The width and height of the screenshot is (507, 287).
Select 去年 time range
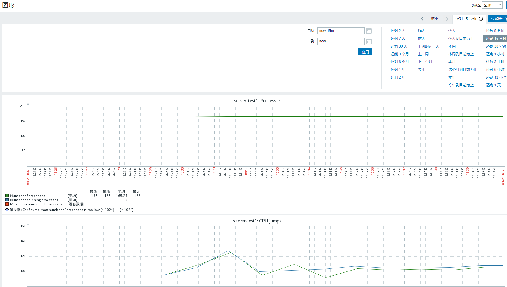tap(422, 70)
